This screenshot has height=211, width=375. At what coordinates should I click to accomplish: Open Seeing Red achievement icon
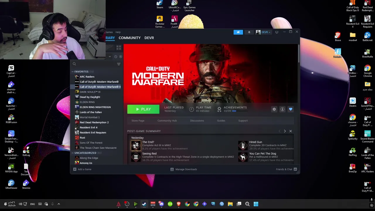136,157
